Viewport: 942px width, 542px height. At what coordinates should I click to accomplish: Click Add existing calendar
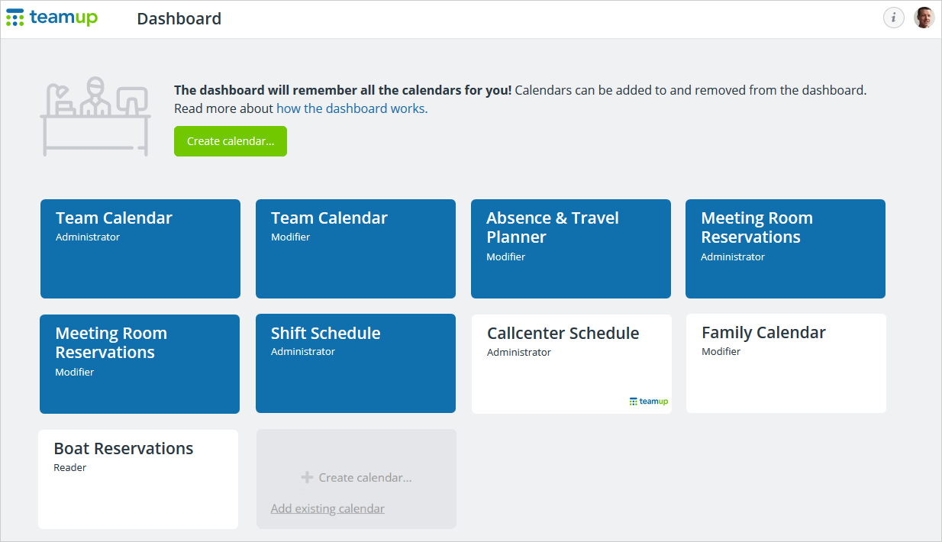(x=327, y=508)
